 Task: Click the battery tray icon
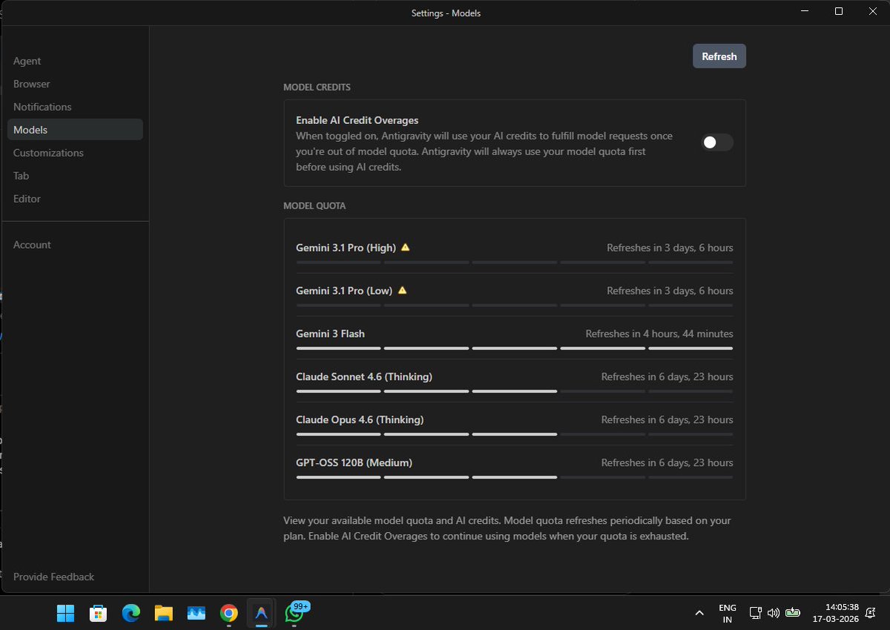[793, 613]
